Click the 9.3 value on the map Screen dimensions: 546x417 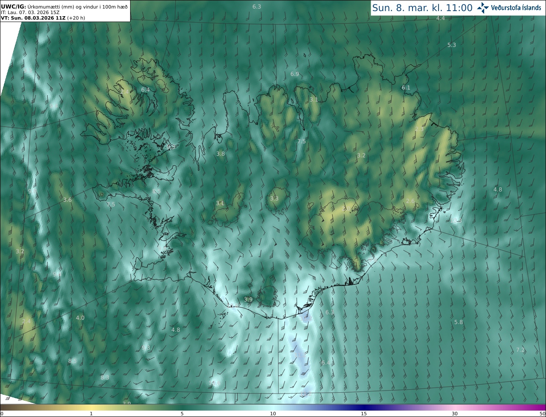[146, 348]
